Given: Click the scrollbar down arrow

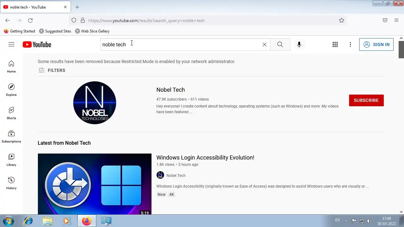Looking at the screenshot, I should 401,212.
